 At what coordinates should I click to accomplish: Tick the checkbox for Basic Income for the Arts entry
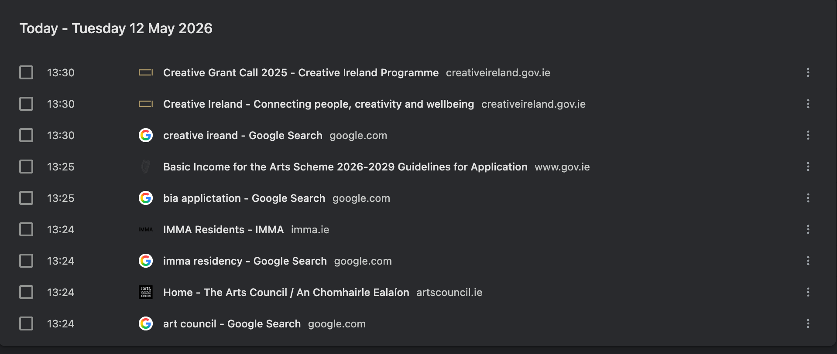(26, 167)
